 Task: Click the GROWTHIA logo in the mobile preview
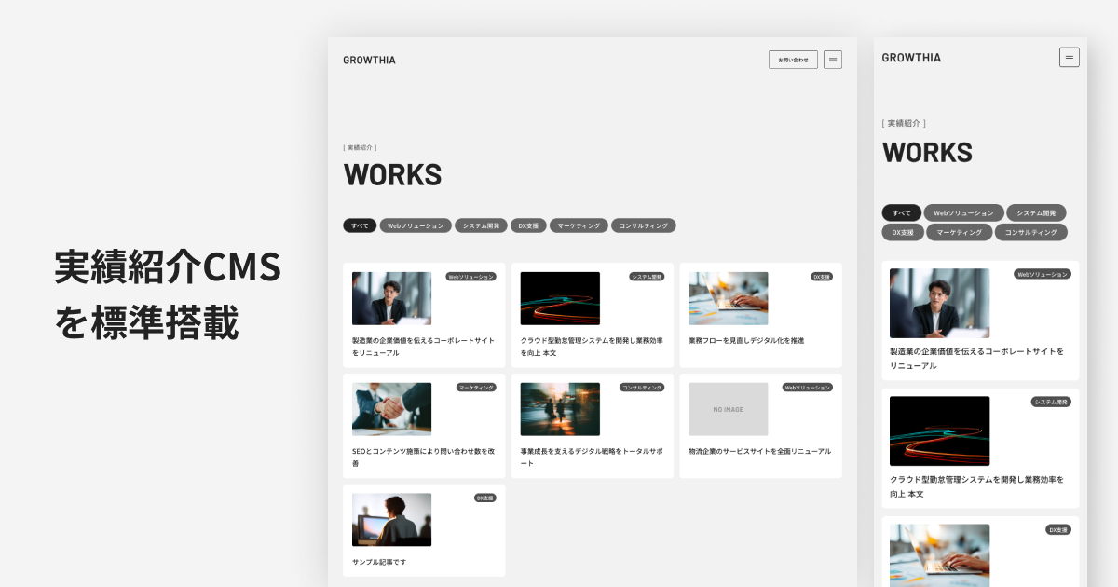tap(911, 58)
